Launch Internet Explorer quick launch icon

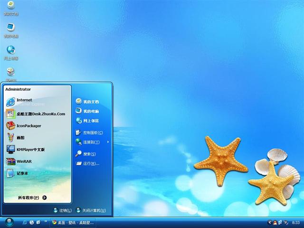click(x=25, y=222)
